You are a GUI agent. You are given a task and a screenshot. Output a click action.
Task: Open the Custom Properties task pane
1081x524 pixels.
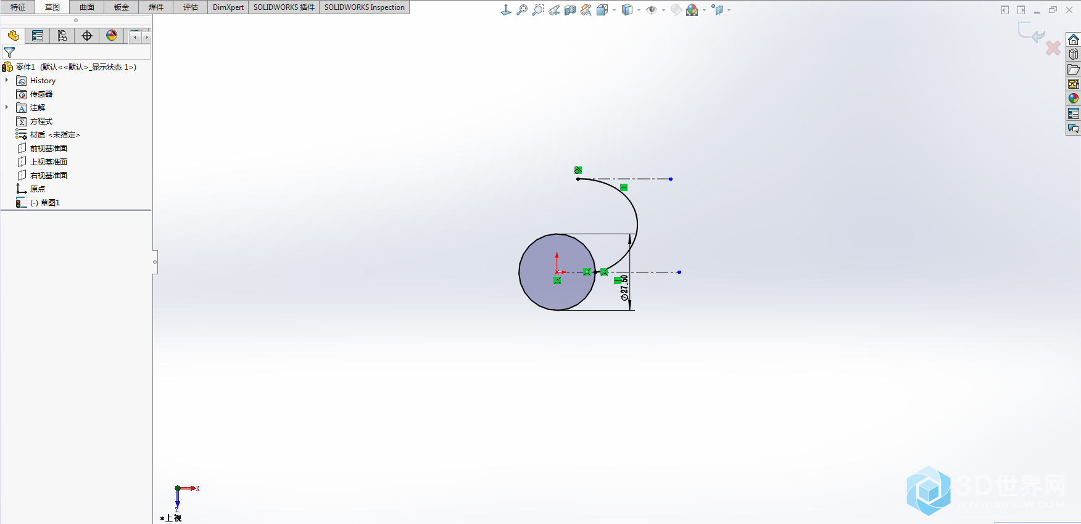[x=1074, y=114]
